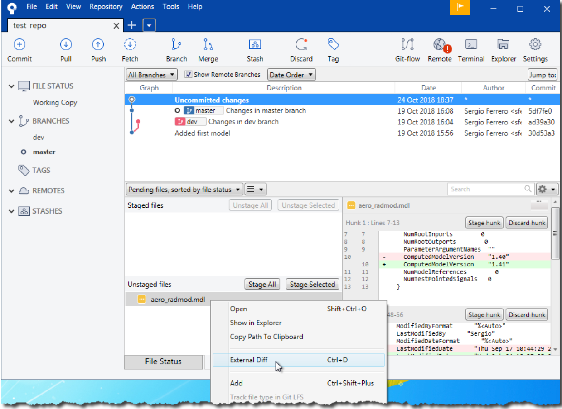
Task: Click the Stash toolbar icon
Action: (255, 44)
